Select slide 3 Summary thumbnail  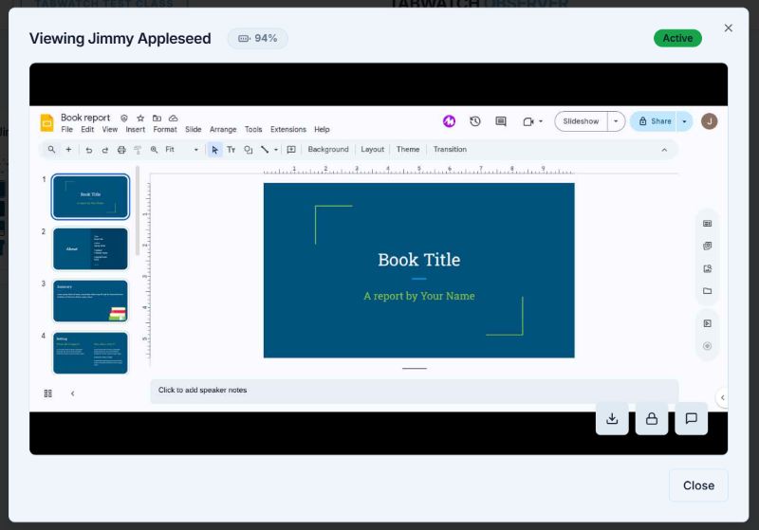point(90,301)
